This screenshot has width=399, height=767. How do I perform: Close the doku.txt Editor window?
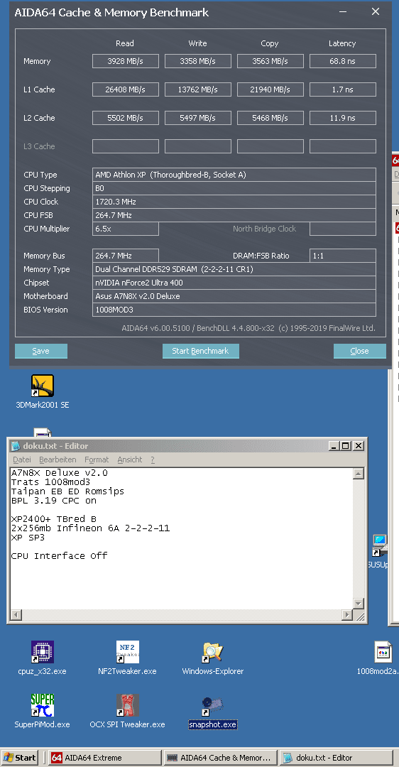(x=359, y=446)
